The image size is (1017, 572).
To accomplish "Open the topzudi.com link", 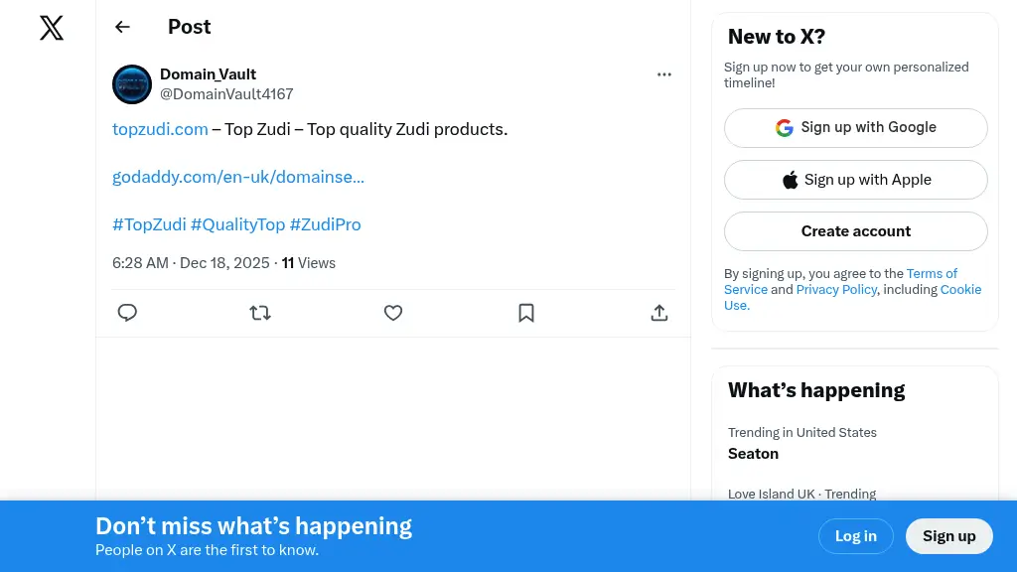I will (160, 129).
